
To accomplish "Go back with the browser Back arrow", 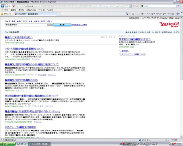I will 2,6.
